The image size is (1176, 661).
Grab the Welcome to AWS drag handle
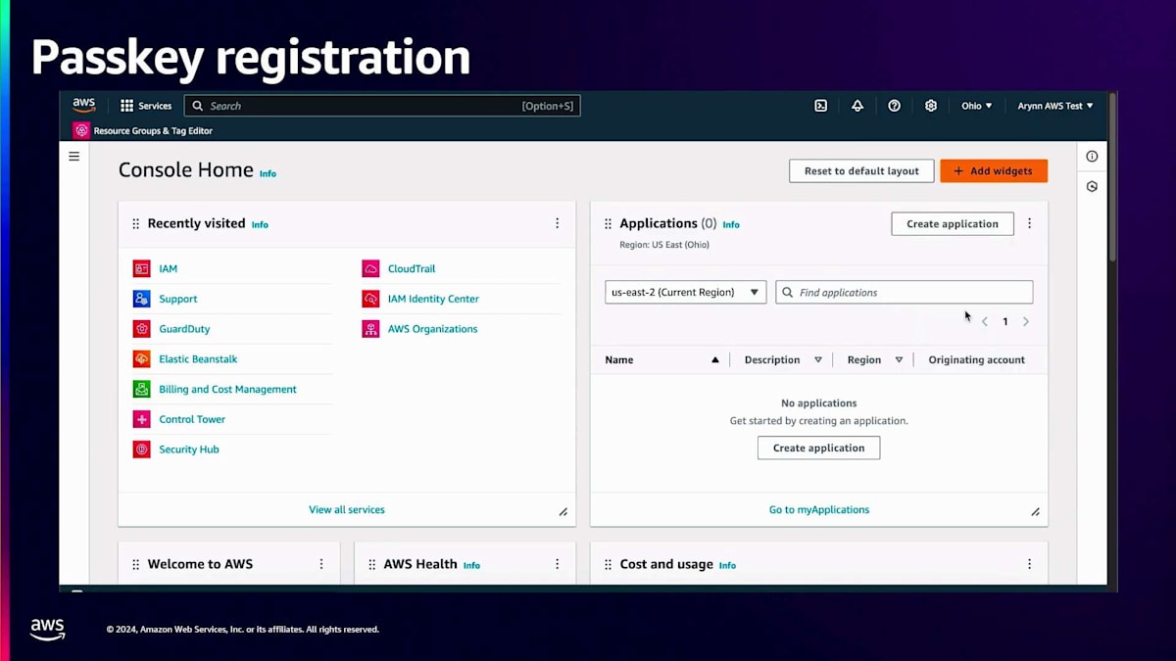click(x=135, y=565)
